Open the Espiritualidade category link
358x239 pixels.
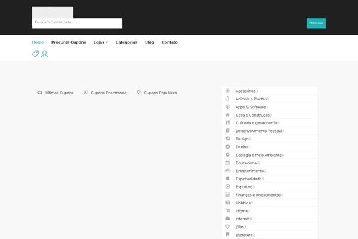(x=249, y=179)
